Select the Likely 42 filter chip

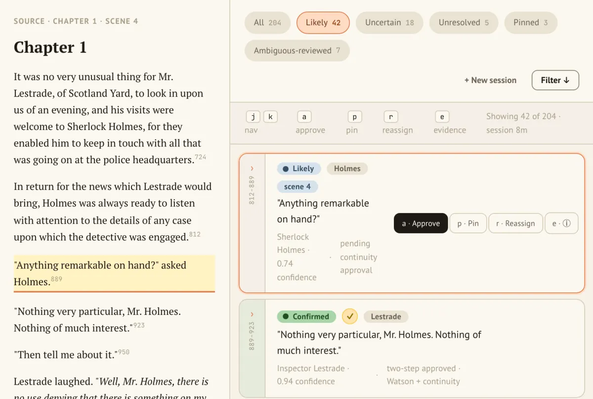(323, 23)
